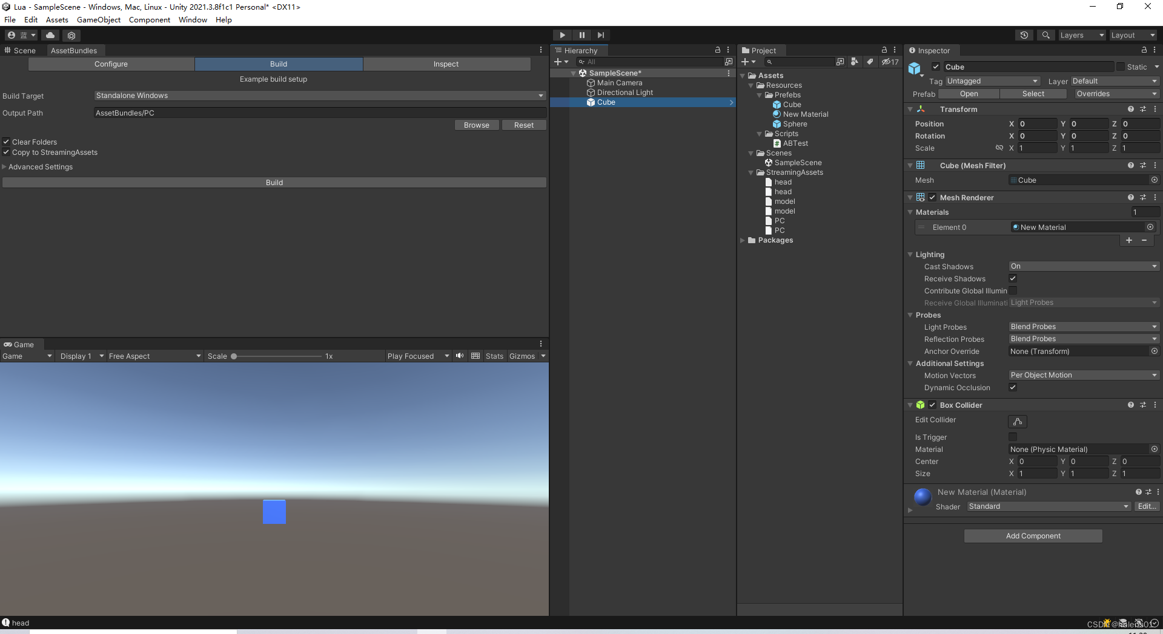
Task: Expand the Advanced Settings section
Action: click(x=4, y=166)
